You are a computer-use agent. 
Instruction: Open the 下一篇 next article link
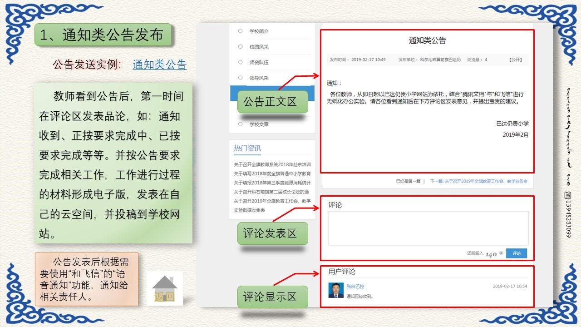click(478, 181)
